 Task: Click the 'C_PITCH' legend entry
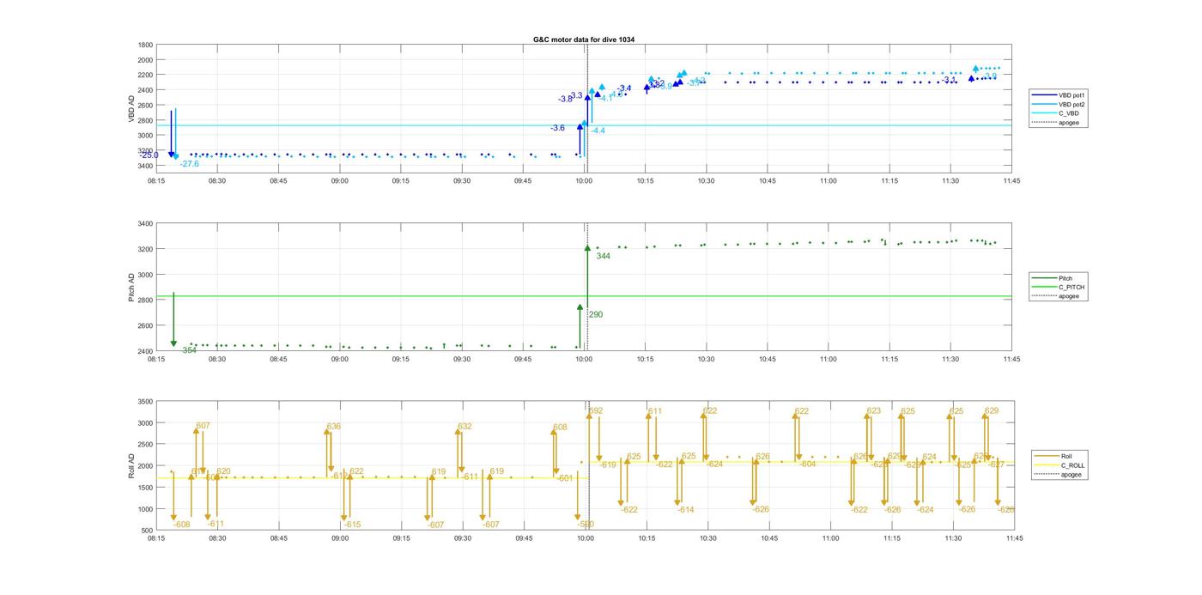[1059, 287]
